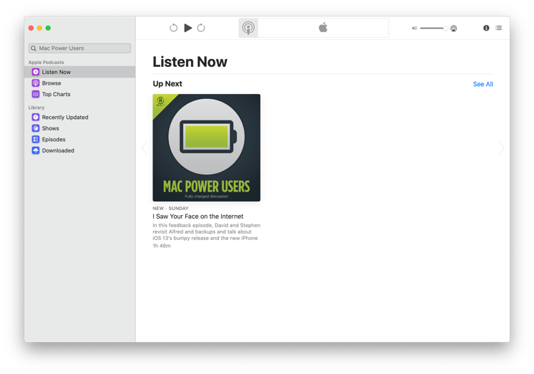Mute using the speaker volume icon
The width and height of the screenshot is (534, 374).
(x=414, y=28)
